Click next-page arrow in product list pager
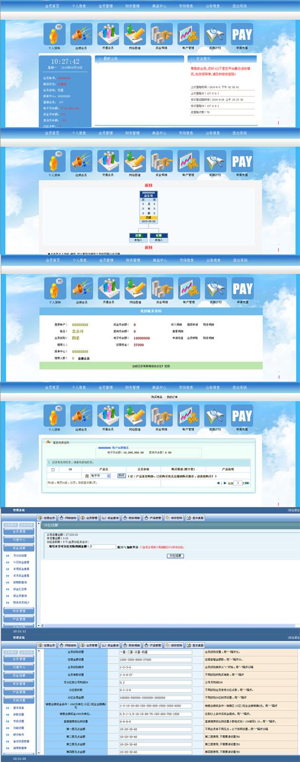The width and height of the screenshot is (300, 762). 225,483
